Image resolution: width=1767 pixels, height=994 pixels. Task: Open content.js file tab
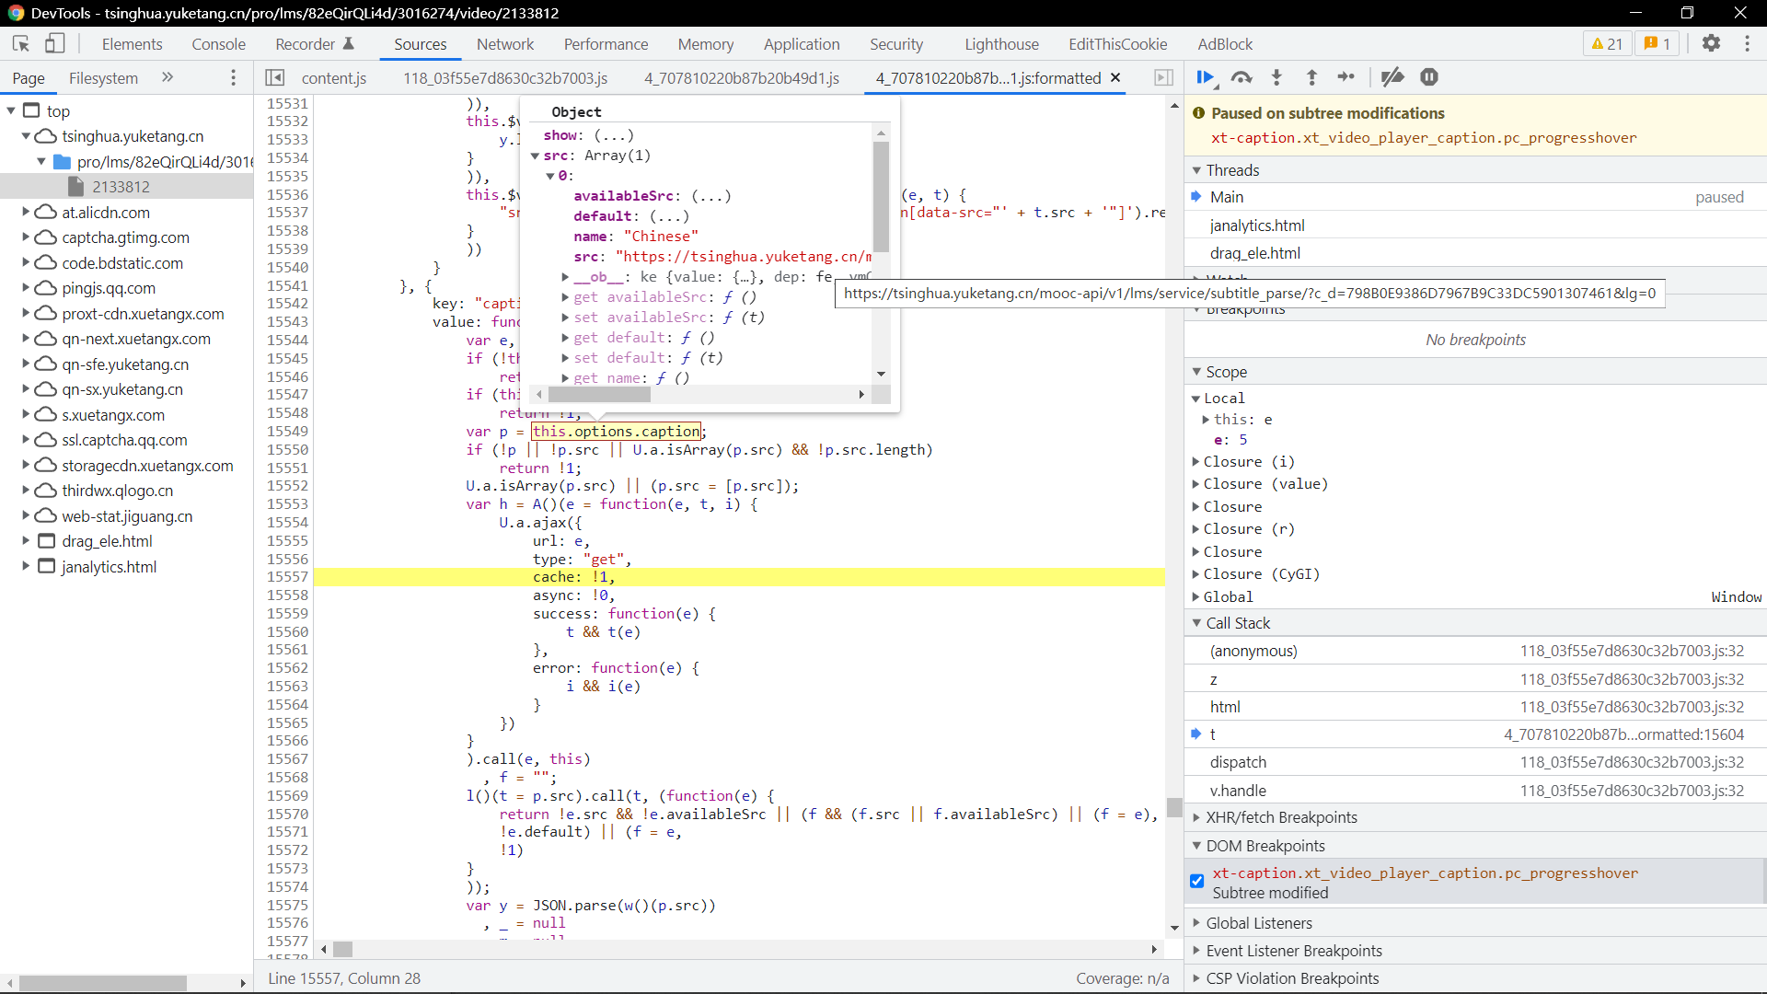[333, 78]
